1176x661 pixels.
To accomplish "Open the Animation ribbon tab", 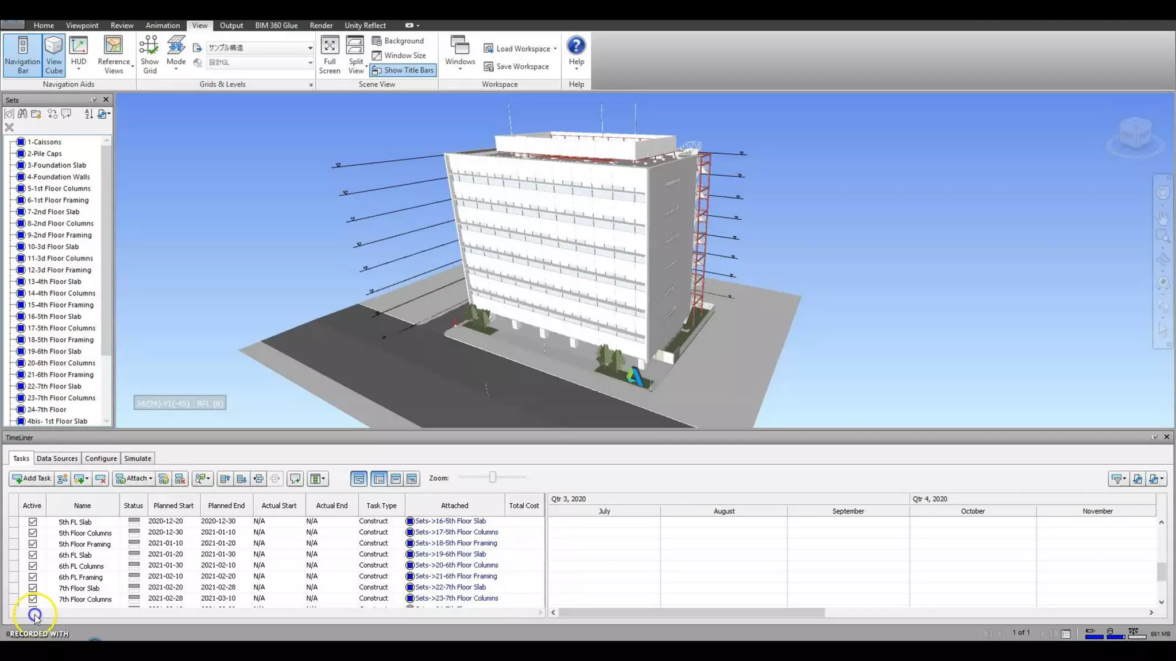I will tap(163, 25).
